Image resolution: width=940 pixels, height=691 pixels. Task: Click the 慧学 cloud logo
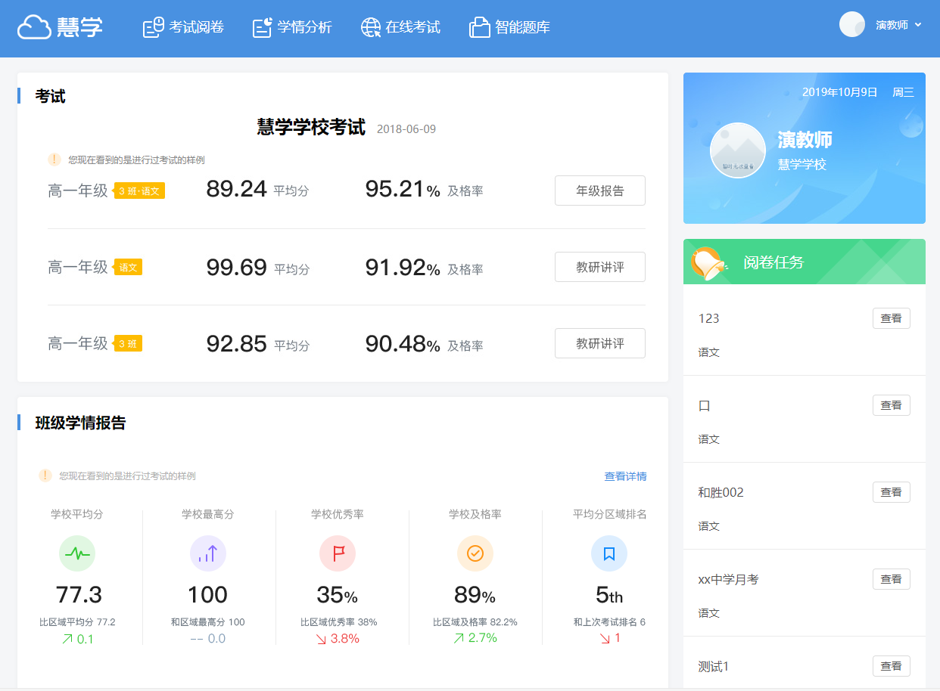point(60,27)
